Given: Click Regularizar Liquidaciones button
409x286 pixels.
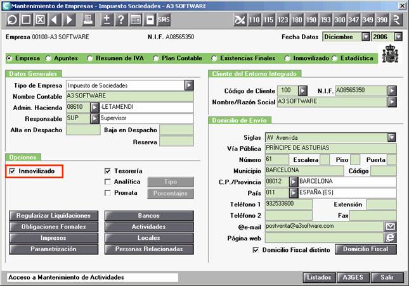Looking at the screenshot, I should [x=54, y=216].
